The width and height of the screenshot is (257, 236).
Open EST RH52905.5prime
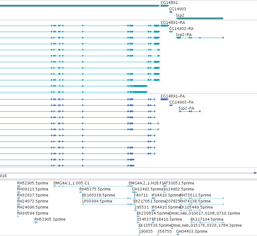coord(33,183)
